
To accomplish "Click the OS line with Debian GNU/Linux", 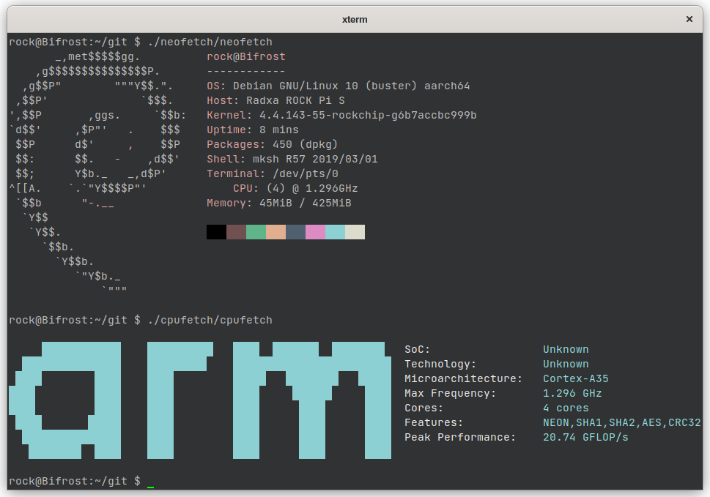I will [x=339, y=86].
